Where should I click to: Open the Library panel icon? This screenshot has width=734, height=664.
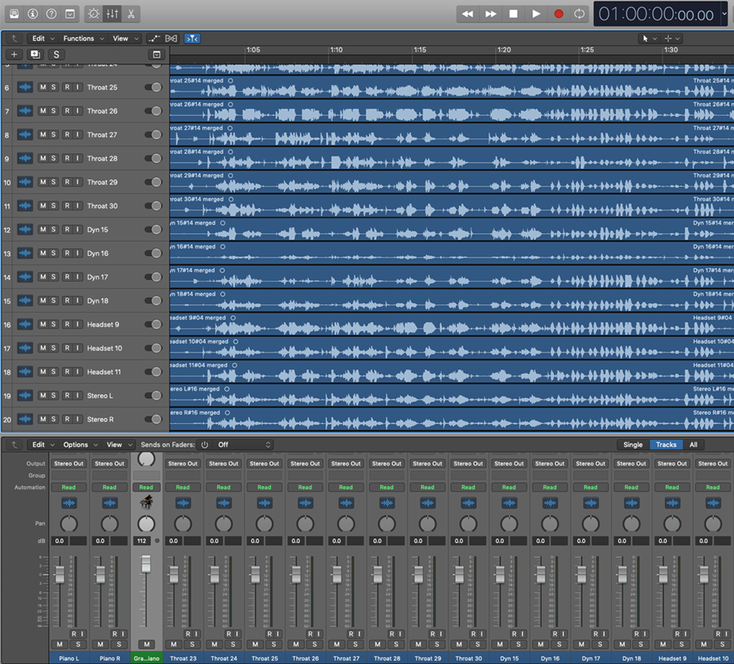coord(15,13)
